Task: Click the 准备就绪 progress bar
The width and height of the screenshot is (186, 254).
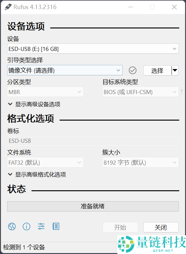Action: tap(93, 206)
